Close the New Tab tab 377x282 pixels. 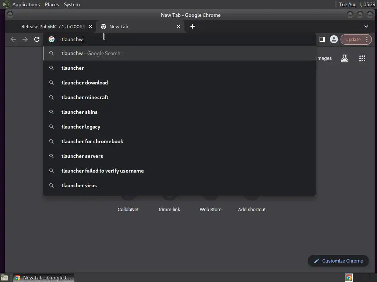[x=179, y=26]
